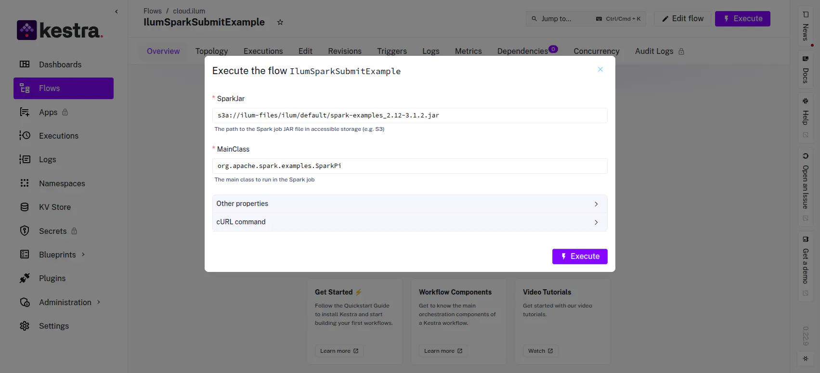Click the Edit flow button
Screen dimensions: 820x373
(682, 19)
